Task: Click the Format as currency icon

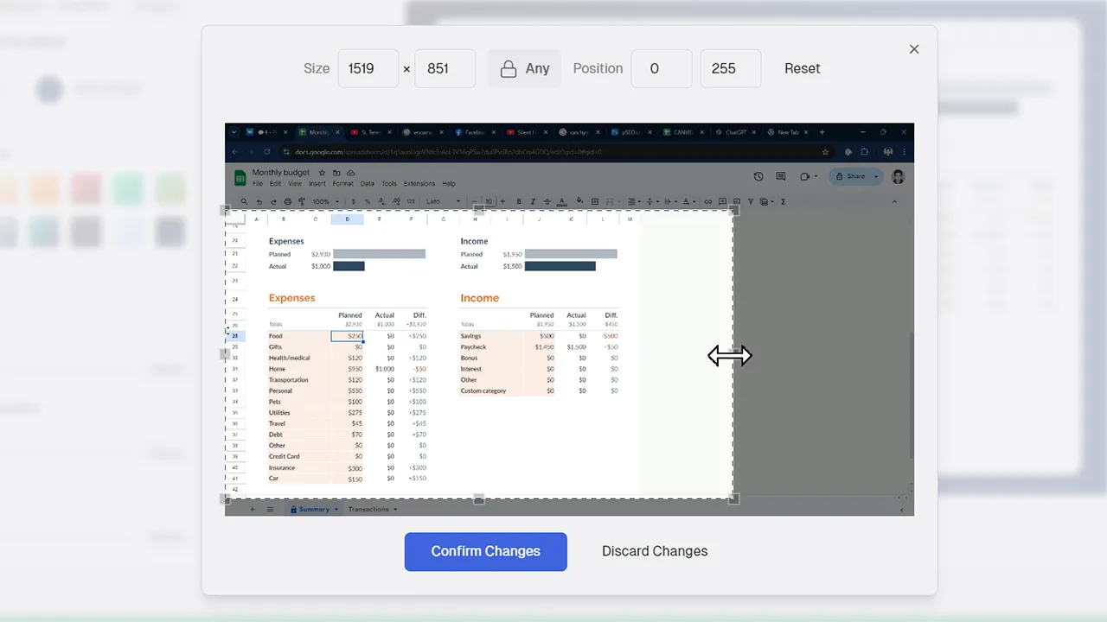Action: (x=353, y=201)
